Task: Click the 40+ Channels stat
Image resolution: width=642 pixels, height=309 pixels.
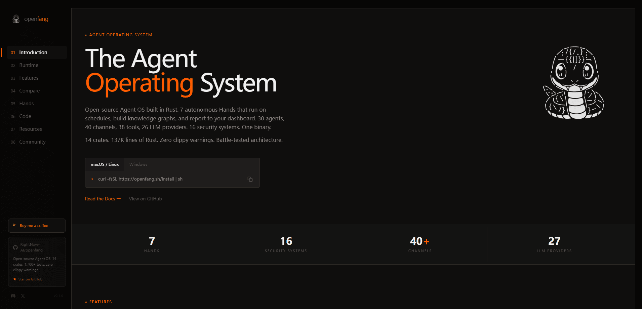Action: click(420, 244)
